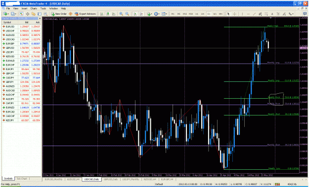Image resolution: width=309 pixels, height=187 pixels.
Task: Select the M15 timeframe
Action: pos(185,14)
